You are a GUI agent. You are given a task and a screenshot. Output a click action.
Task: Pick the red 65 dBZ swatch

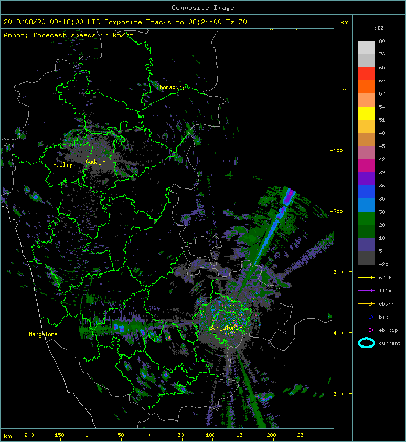coord(366,73)
